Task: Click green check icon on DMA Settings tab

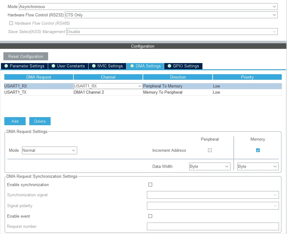Action: coord(132,66)
